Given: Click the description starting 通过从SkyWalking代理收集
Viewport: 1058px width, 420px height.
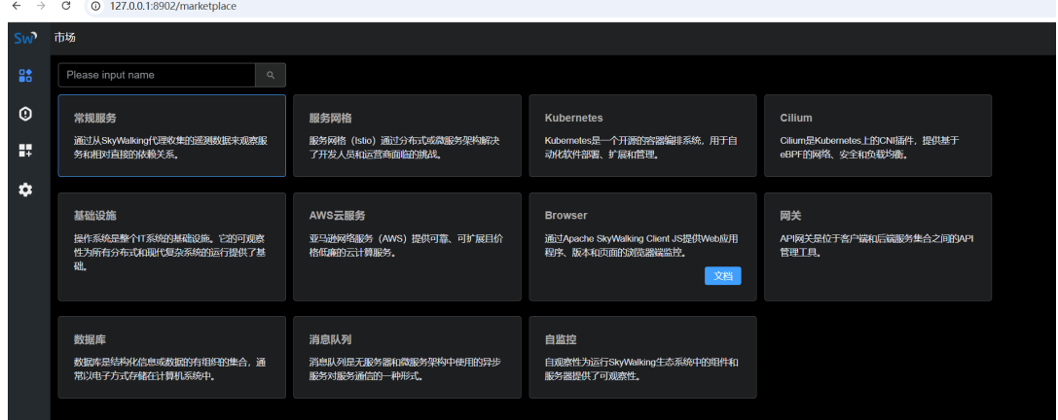Looking at the screenshot, I should pyautogui.click(x=171, y=147).
